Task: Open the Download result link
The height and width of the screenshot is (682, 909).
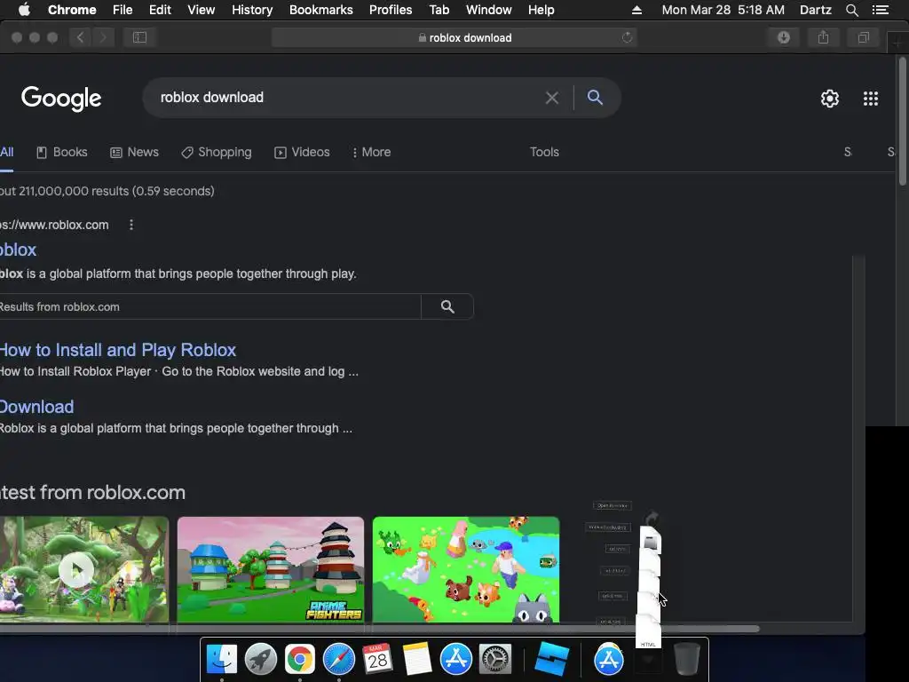Action: (x=36, y=407)
